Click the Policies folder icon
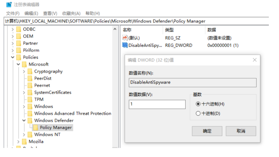The height and width of the screenshot is (157, 279). pos(19,57)
